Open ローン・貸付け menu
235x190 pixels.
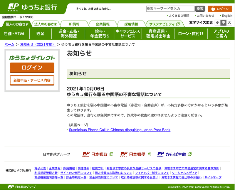point(191,33)
